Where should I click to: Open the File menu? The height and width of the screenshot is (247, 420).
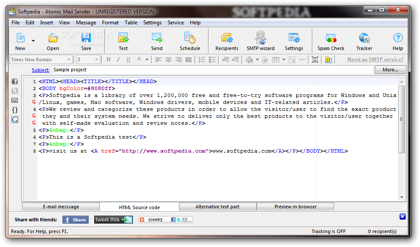point(16,23)
